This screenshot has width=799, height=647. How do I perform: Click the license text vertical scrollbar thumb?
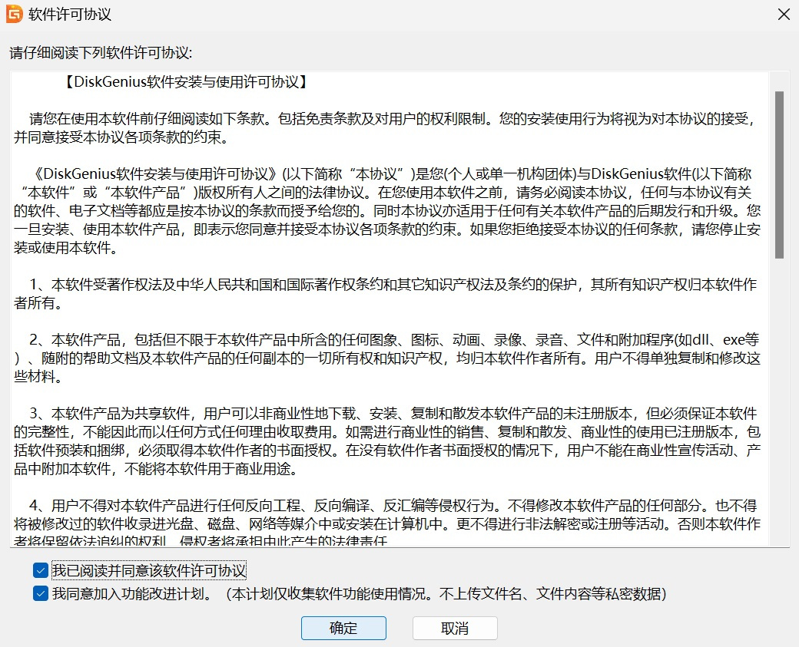coord(779,174)
